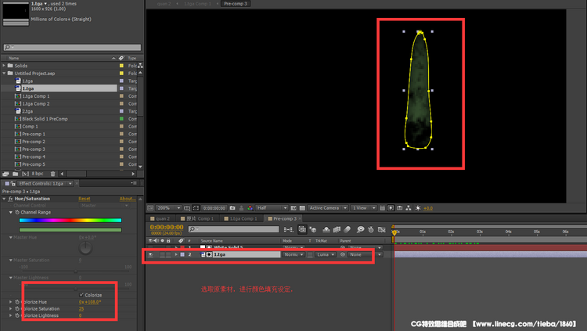The image size is (587, 331).
Task: Create a new composition from Project panel
Action: [x=25, y=174]
